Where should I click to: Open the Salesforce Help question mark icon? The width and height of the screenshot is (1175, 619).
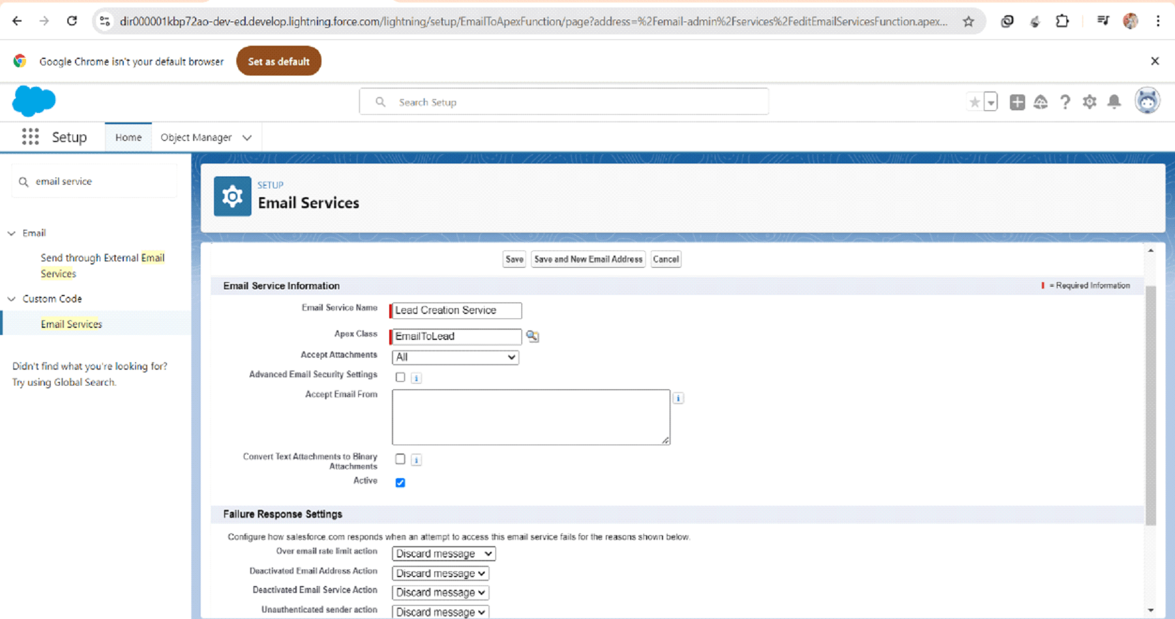(x=1065, y=102)
